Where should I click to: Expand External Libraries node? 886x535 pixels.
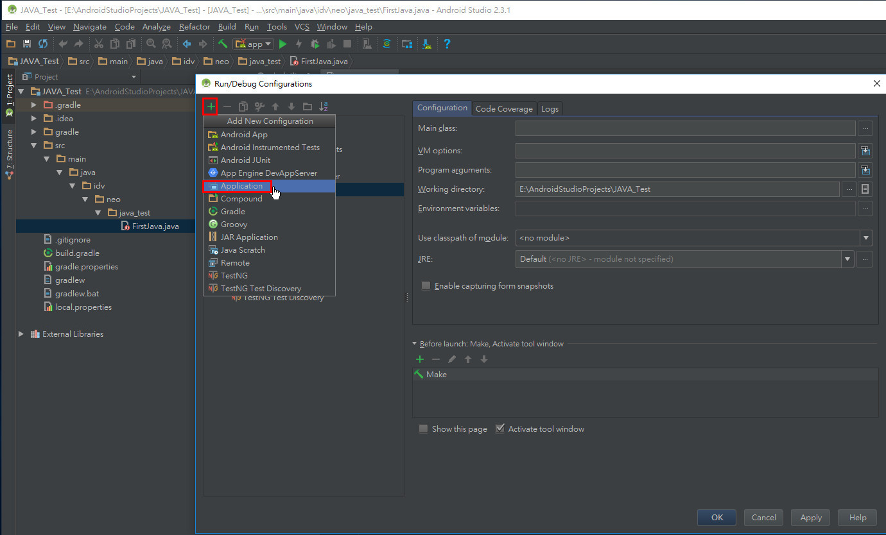[x=21, y=334]
